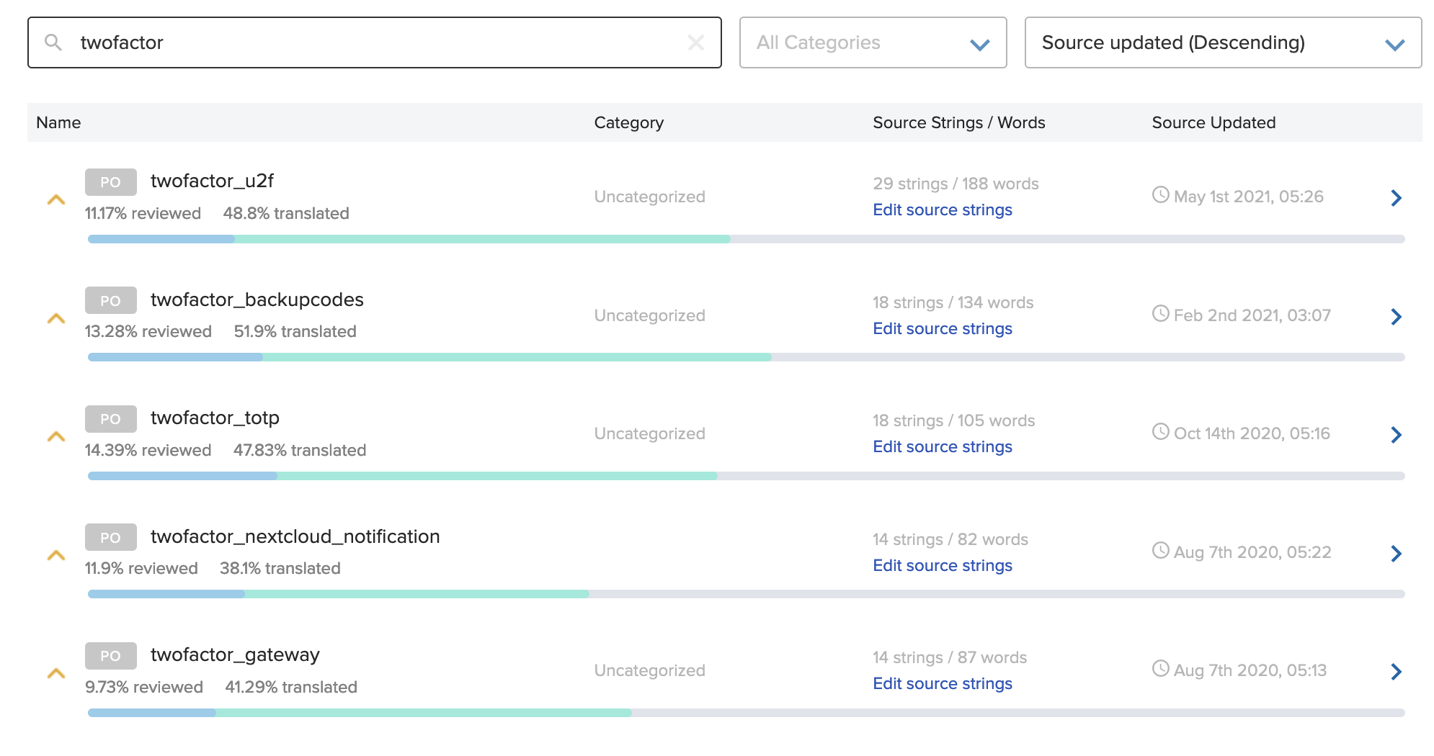Sort by clicking the Name column header

coord(58,122)
